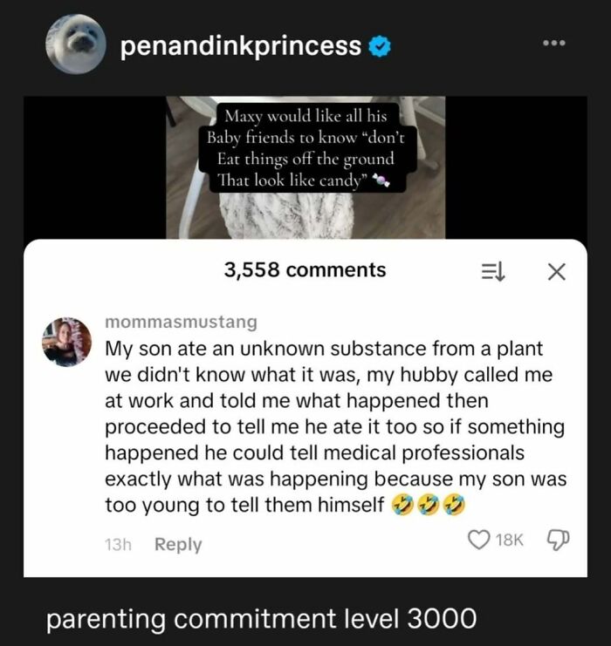Click the "parenting commitment level 3000" caption
The height and width of the screenshot is (646, 611).
coord(262,618)
